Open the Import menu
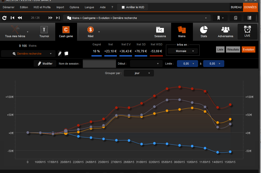This screenshot has height=173, width=261. coord(60,7)
